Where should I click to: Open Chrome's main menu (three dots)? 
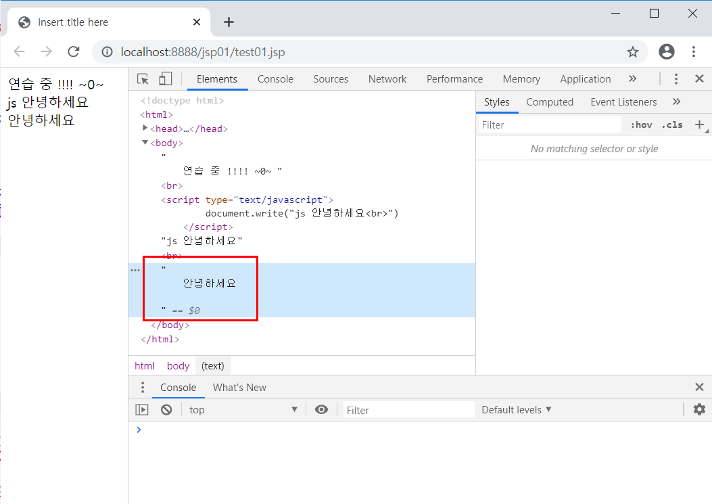coord(693,52)
